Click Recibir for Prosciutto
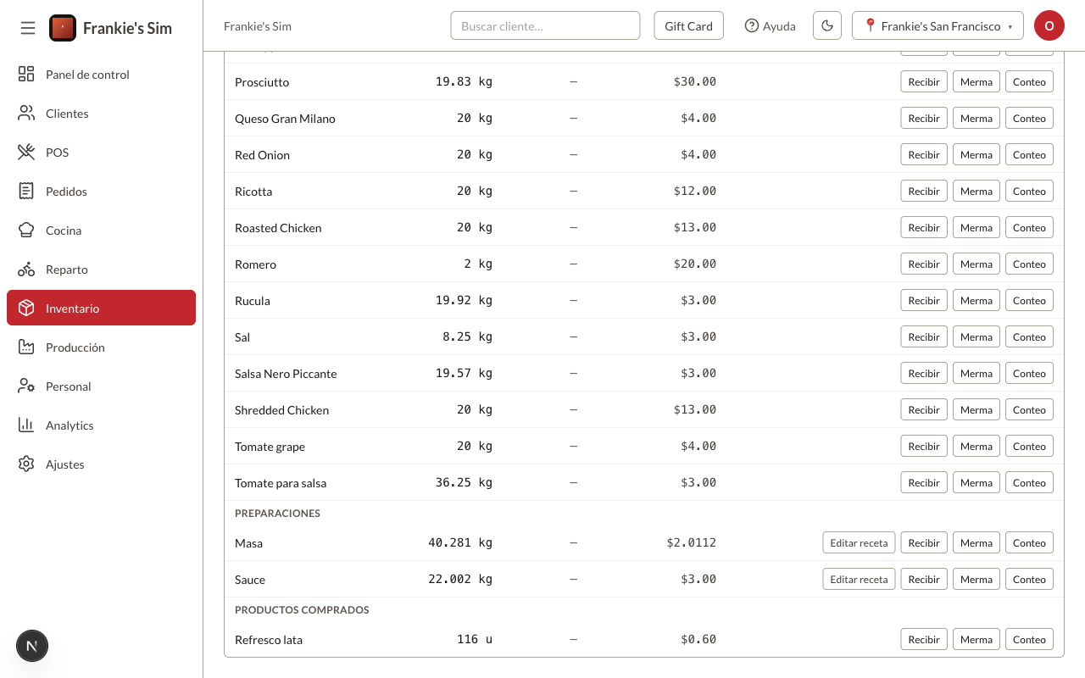Screen dimensions: 1085x678 tap(924, 81)
